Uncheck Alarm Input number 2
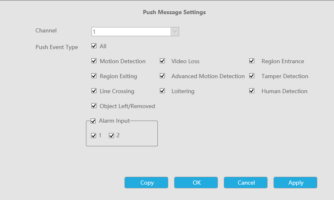The width and height of the screenshot is (334, 200). point(111,136)
